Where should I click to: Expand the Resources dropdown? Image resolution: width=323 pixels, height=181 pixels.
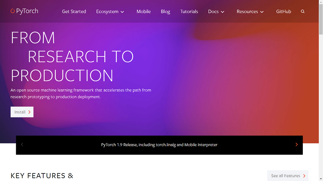(262, 12)
